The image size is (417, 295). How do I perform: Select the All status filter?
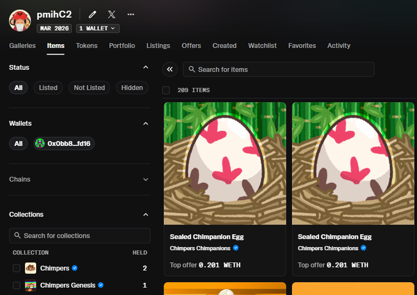18,88
